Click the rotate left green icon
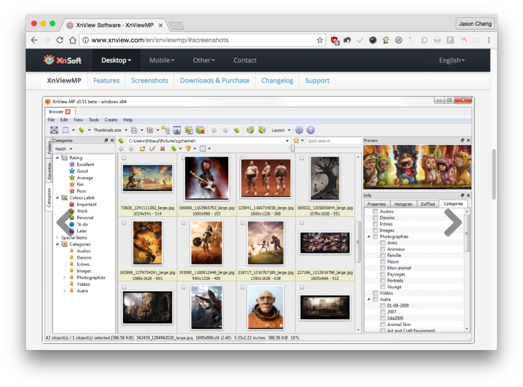523x387 pixels. [250, 130]
